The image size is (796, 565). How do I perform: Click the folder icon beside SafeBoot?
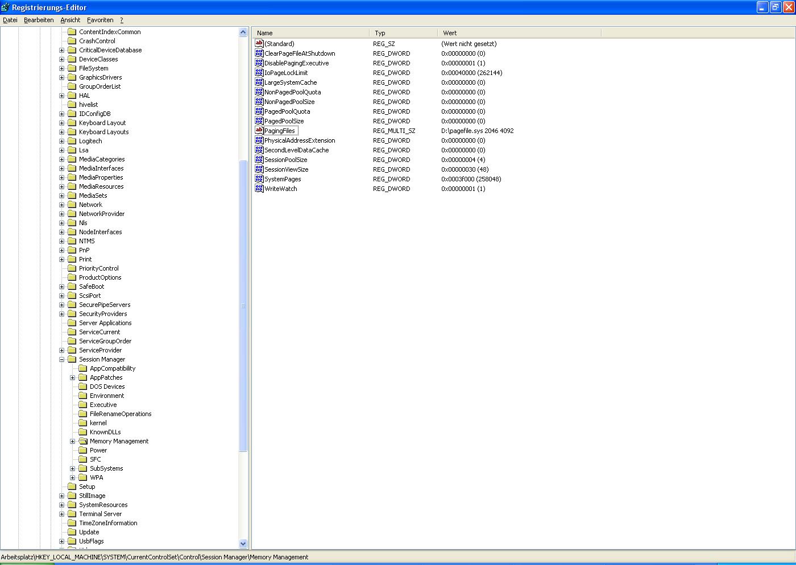click(x=72, y=286)
